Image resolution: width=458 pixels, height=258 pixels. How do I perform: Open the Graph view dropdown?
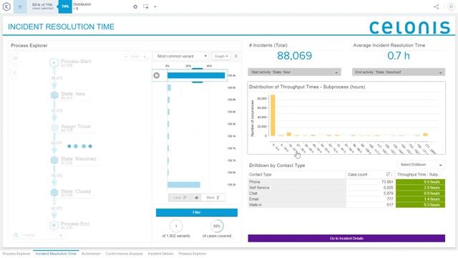pos(221,56)
